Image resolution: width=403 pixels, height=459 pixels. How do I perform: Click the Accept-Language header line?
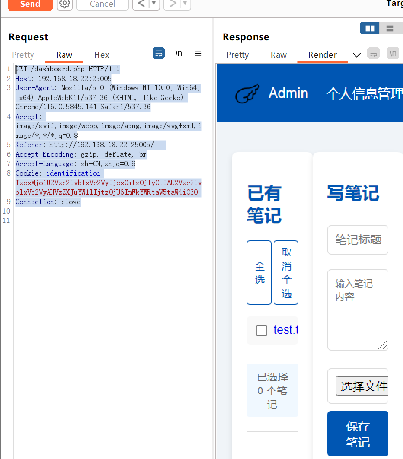[75, 164]
